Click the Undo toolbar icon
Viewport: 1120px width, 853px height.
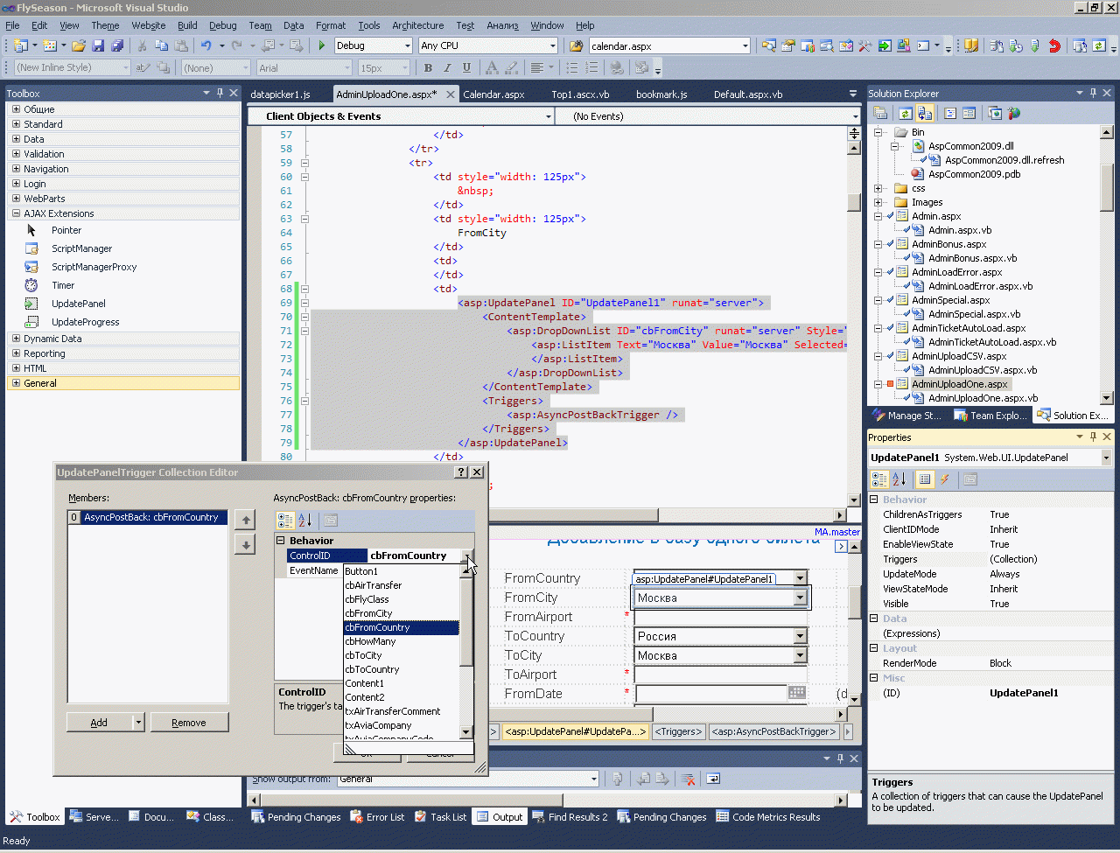click(x=206, y=45)
